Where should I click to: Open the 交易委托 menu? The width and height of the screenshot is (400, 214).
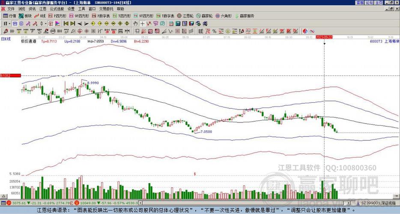pos(106,9)
